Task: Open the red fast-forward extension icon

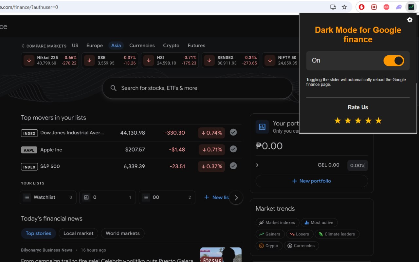Action: point(374,7)
